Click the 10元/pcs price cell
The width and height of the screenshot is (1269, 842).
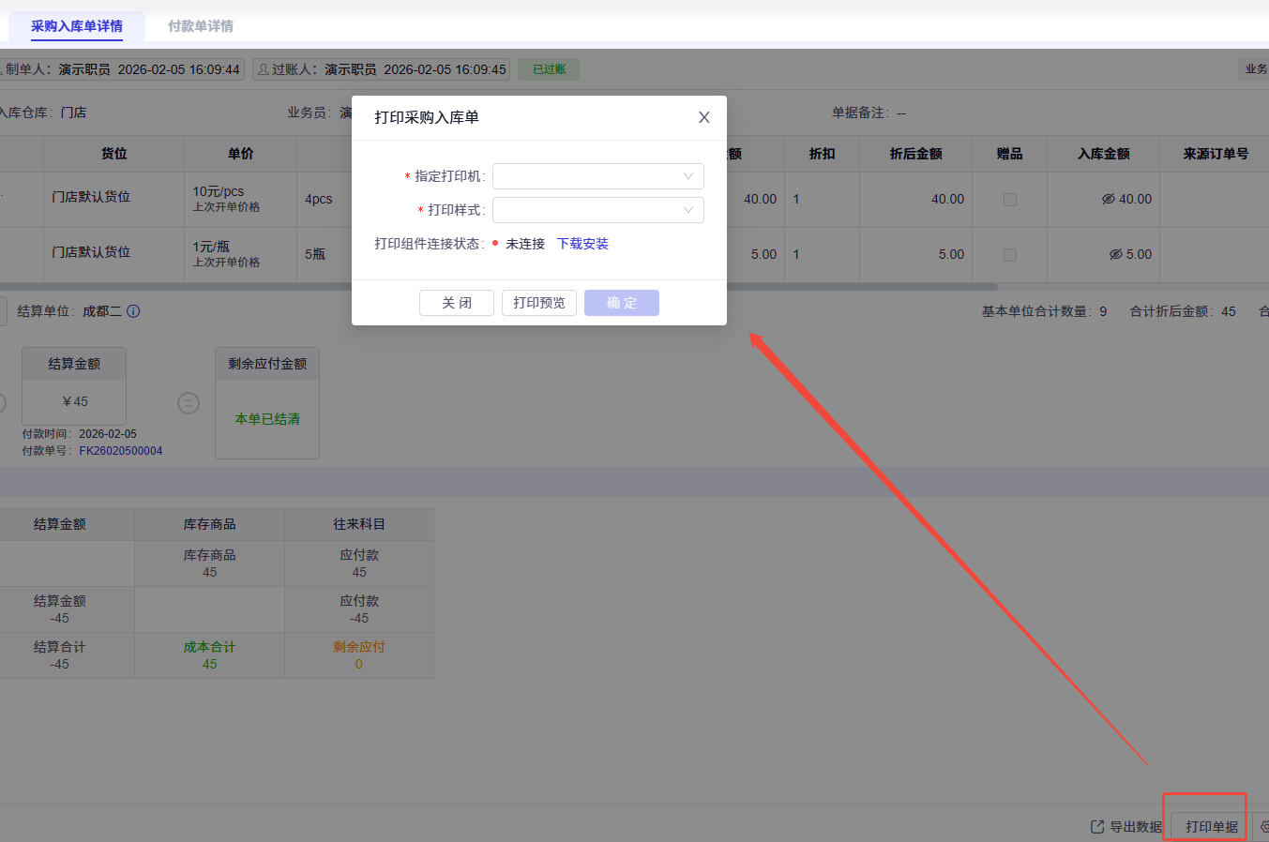[241, 199]
